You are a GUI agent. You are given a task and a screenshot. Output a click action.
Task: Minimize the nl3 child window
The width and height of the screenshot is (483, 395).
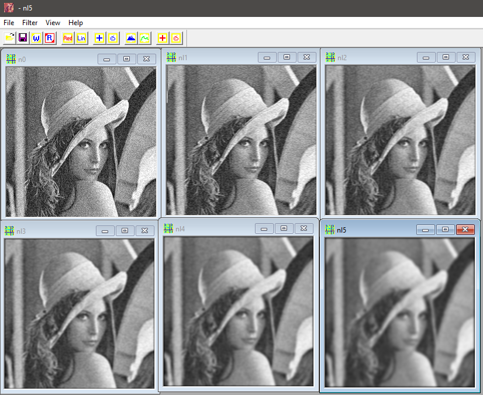click(x=105, y=231)
